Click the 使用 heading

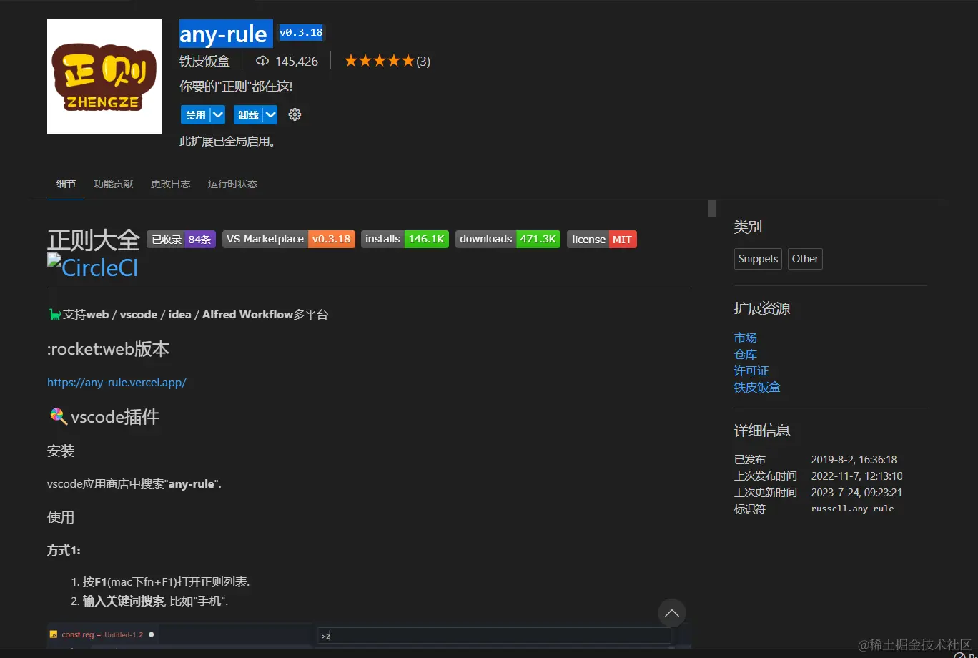pos(61,517)
